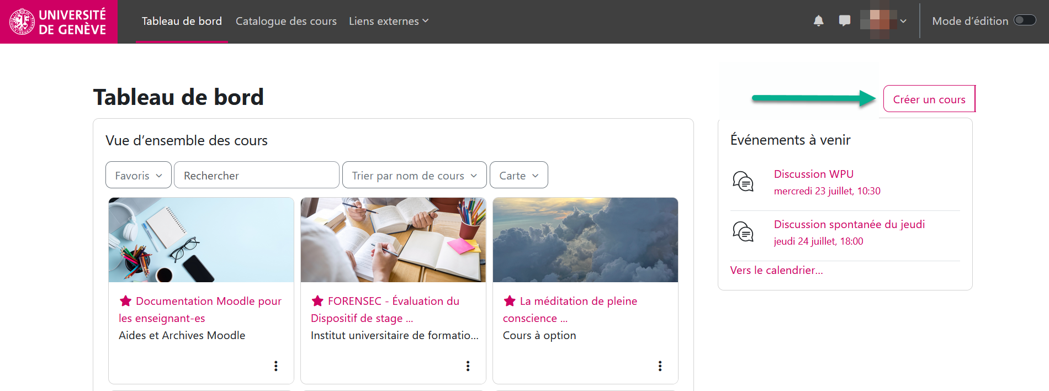Select the Tableau de bord tab
Viewport: 1049px width, 391px height.
tap(182, 21)
